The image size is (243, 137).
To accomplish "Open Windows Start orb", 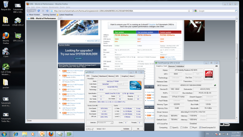I will [x=4, y=134].
